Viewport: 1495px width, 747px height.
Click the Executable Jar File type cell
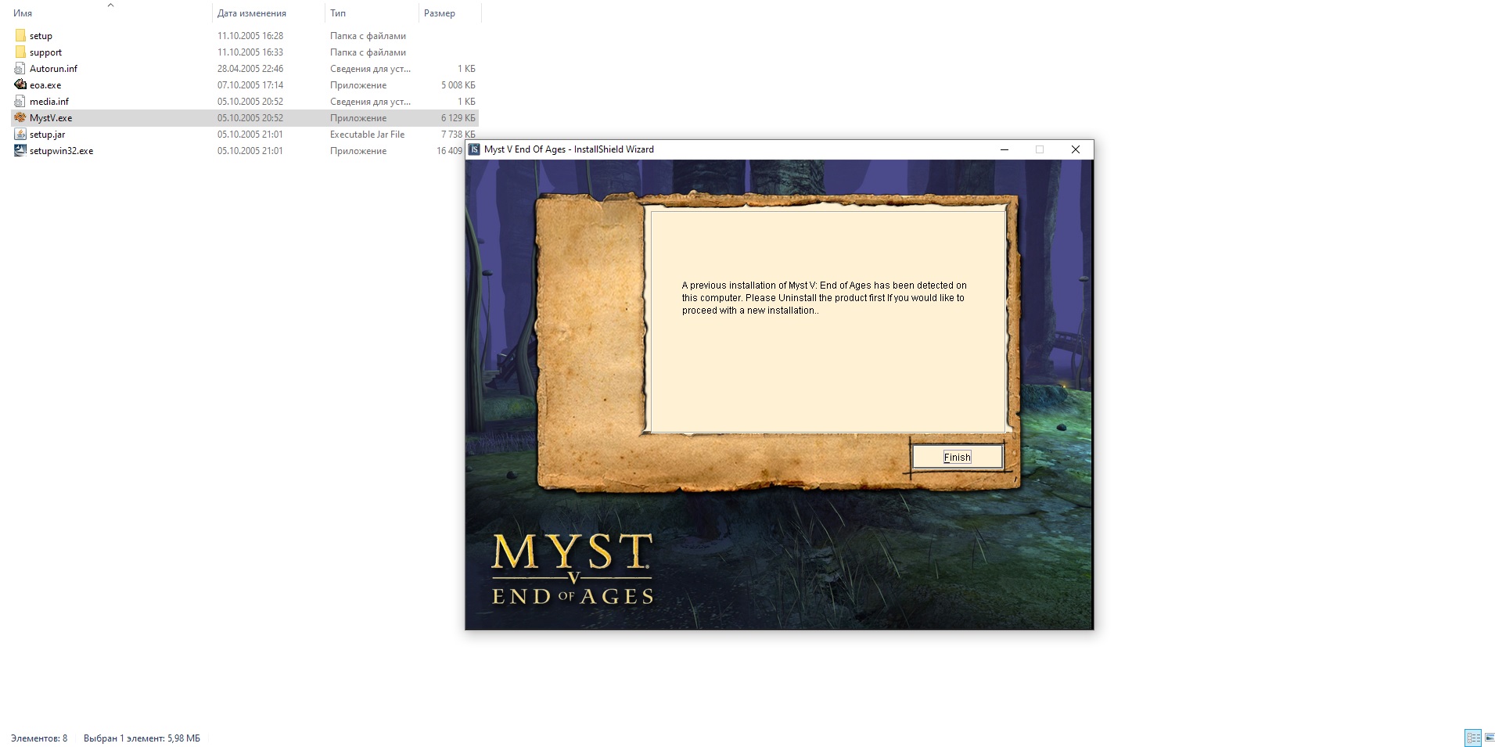(367, 135)
